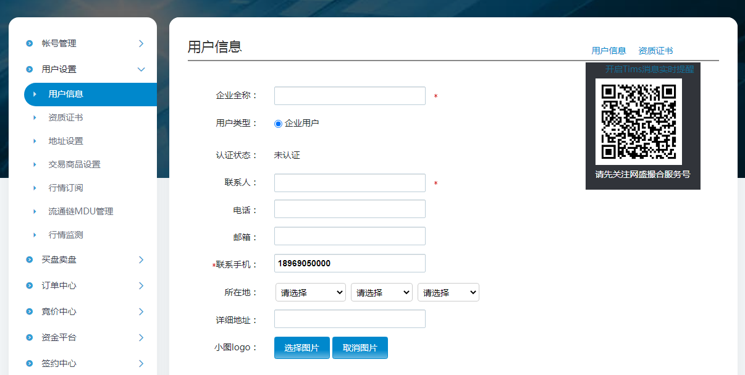745x375 pixels.
Task: Open the second 所在地 city dropdown
Action: coord(381,293)
